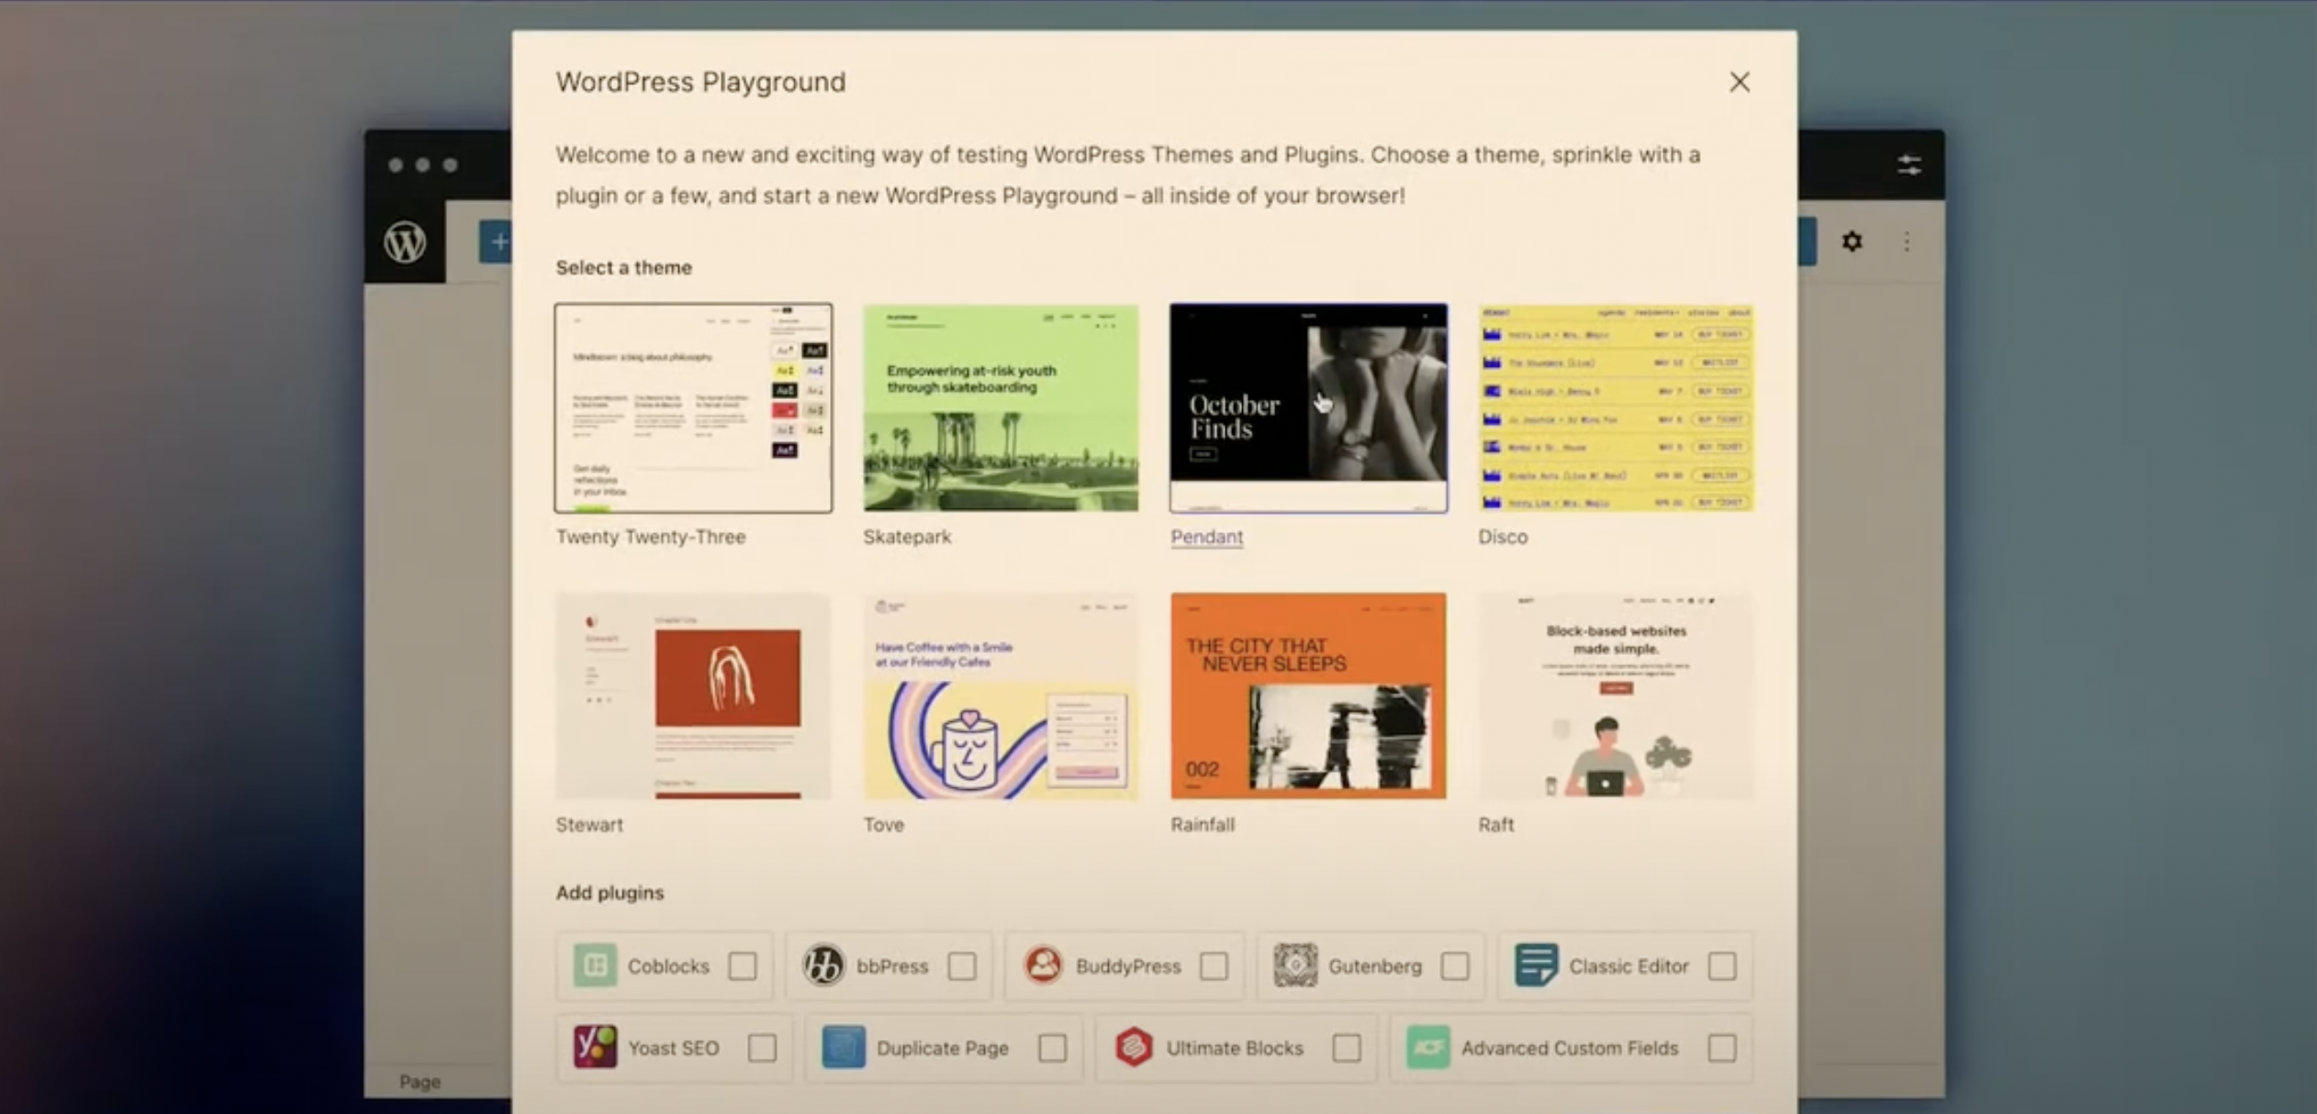Select the Tove theme preview
2317x1114 pixels.
click(x=1001, y=696)
